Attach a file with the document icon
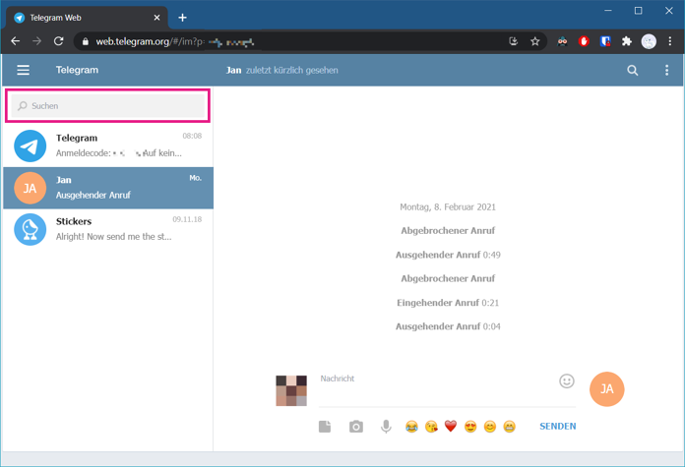Viewport: 685px width, 467px height. point(325,427)
